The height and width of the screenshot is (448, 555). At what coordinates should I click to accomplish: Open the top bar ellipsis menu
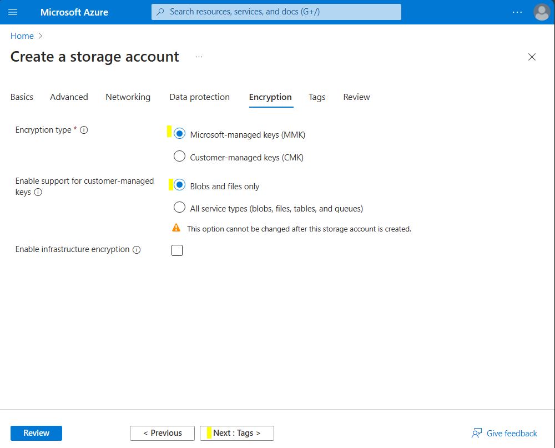[517, 12]
